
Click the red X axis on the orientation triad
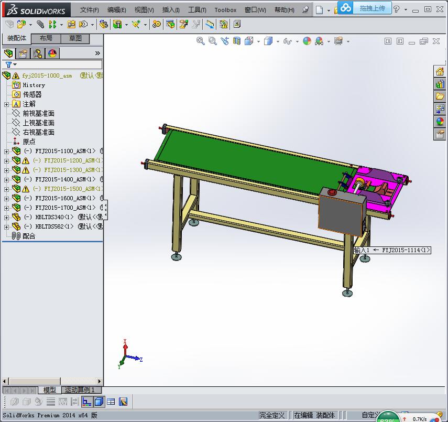(125, 343)
